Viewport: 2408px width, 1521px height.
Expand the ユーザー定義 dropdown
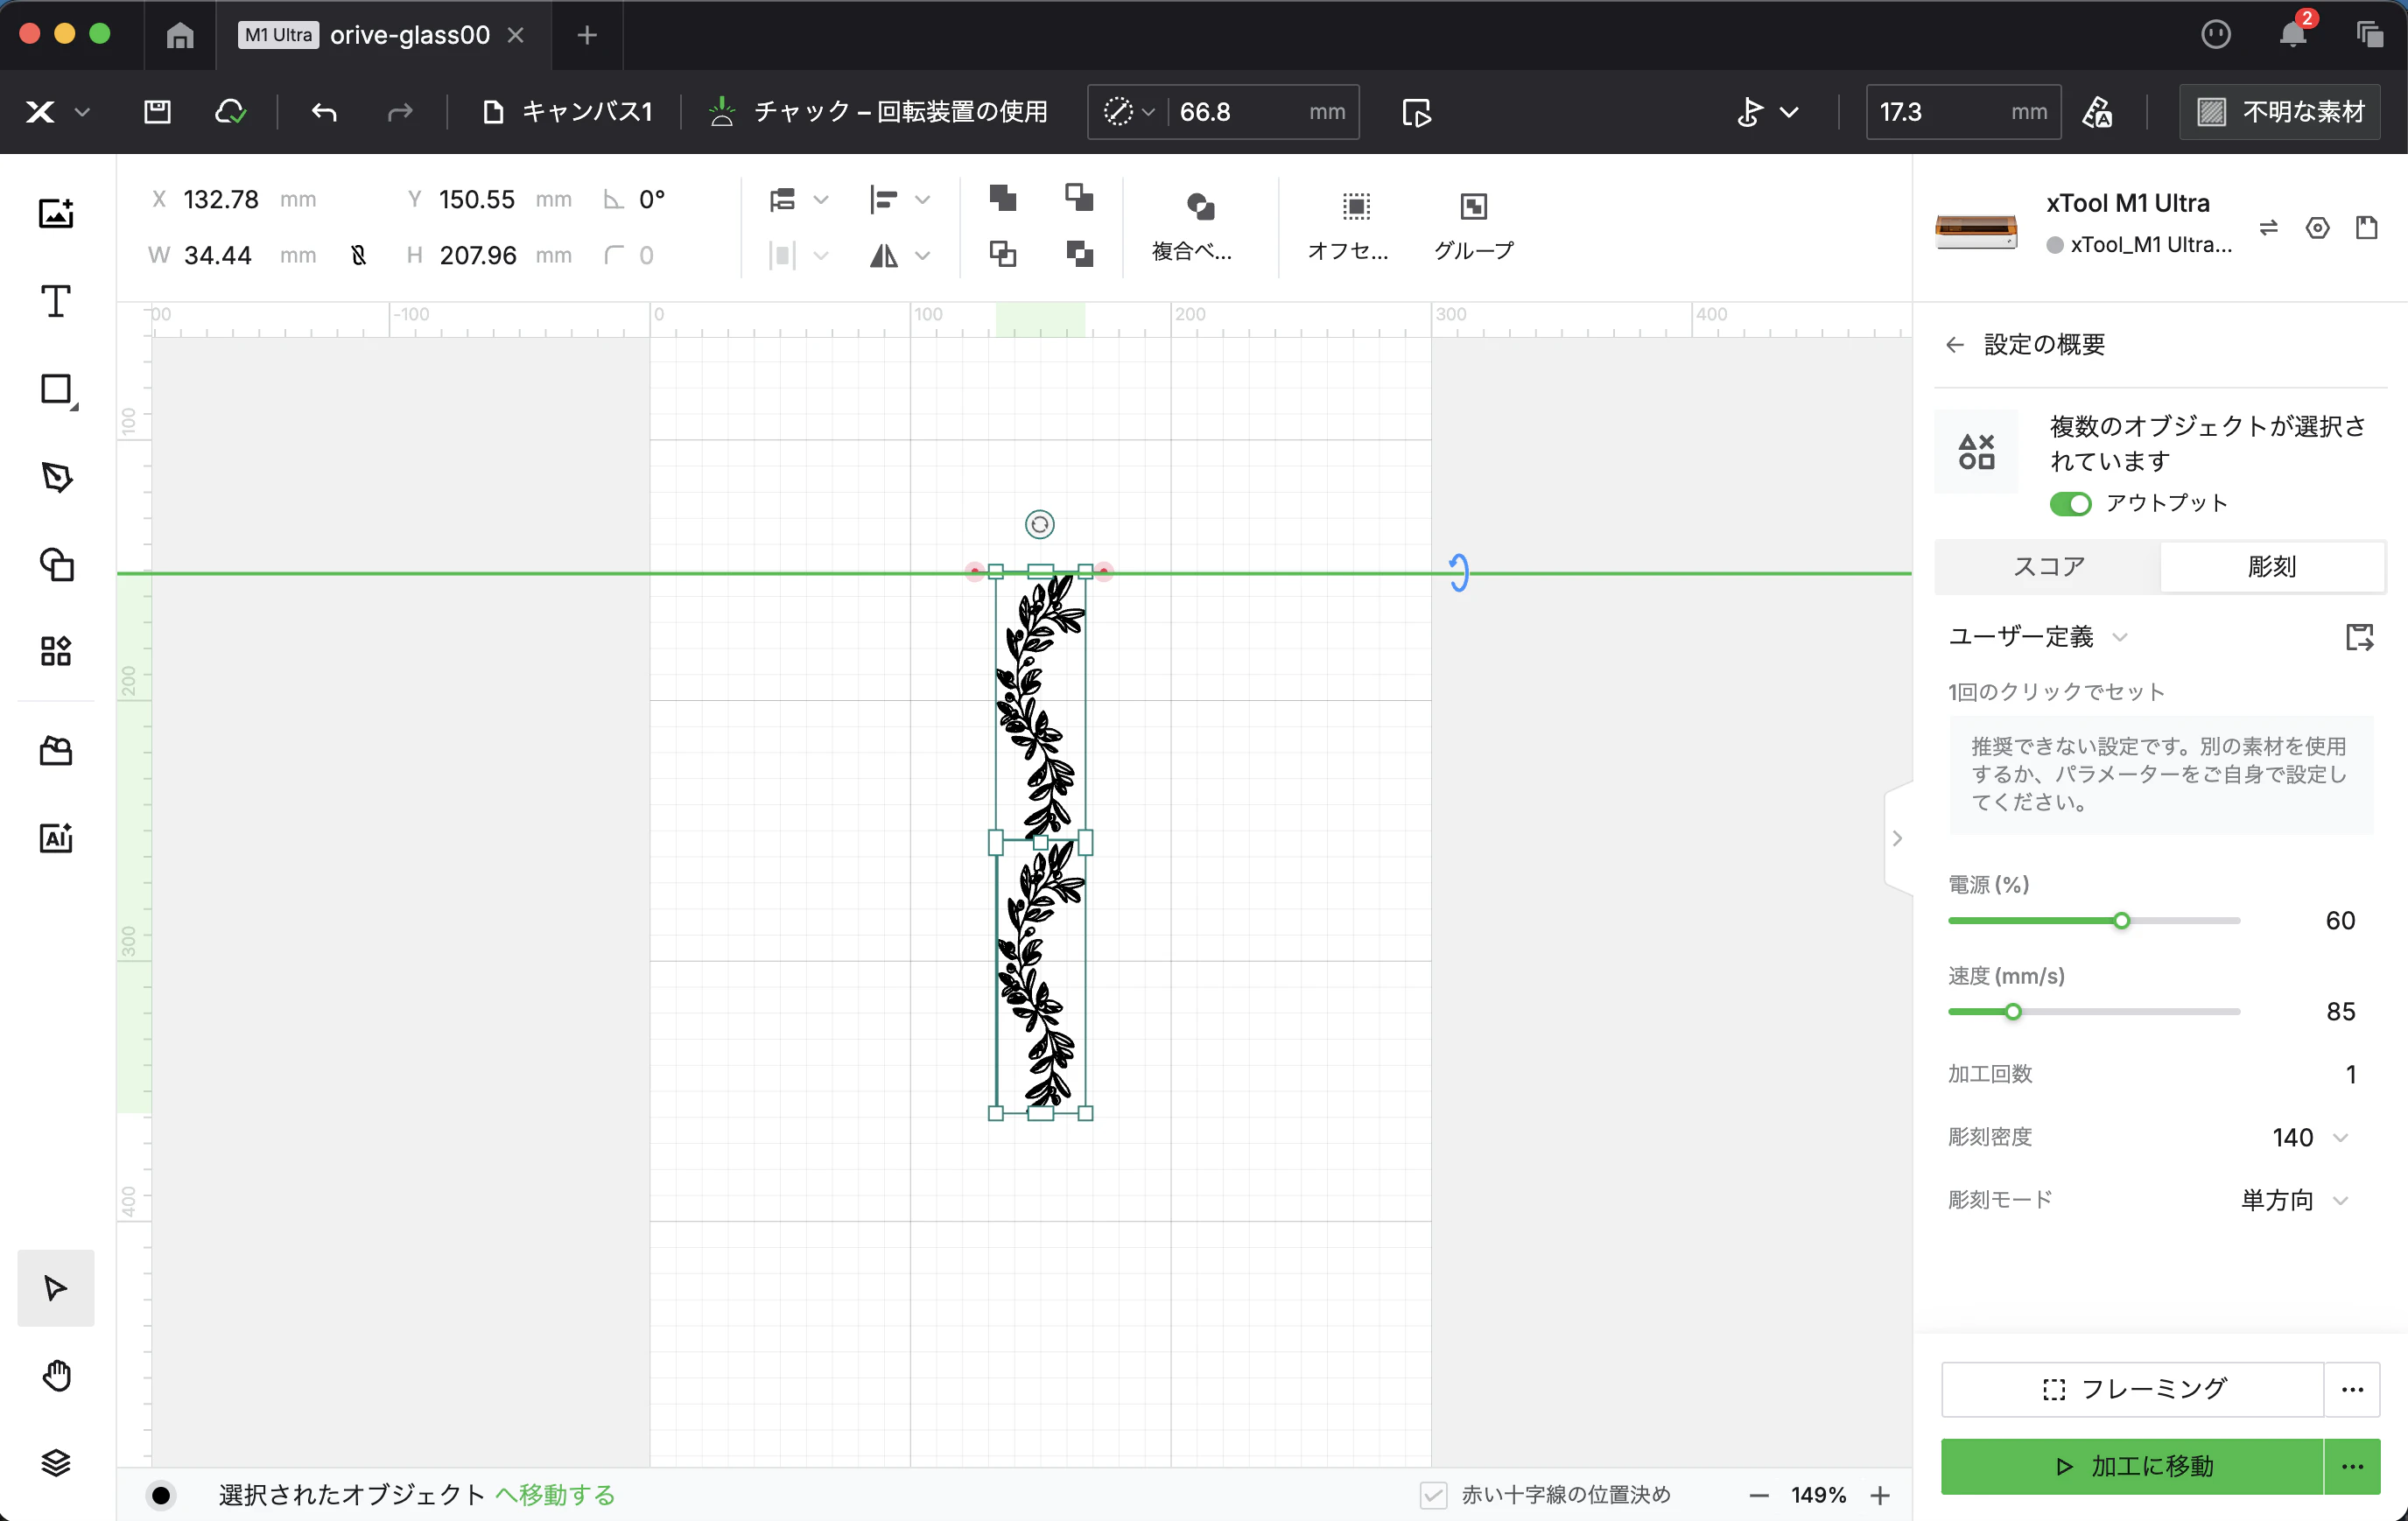pyautogui.click(x=2037, y=637)
